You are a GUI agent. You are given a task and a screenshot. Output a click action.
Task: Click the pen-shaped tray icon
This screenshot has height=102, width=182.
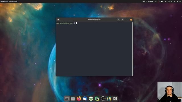pyautogui.click(x=165, y=1)
